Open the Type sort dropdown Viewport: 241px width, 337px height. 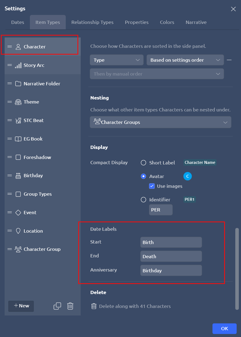[117, 60]
